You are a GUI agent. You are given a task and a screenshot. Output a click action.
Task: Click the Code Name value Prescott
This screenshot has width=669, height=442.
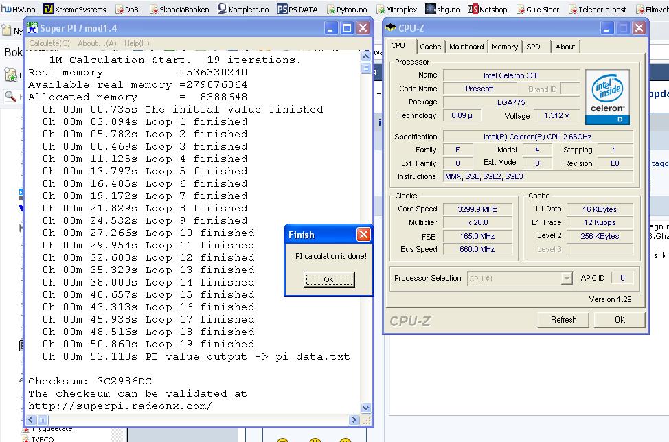479,89
